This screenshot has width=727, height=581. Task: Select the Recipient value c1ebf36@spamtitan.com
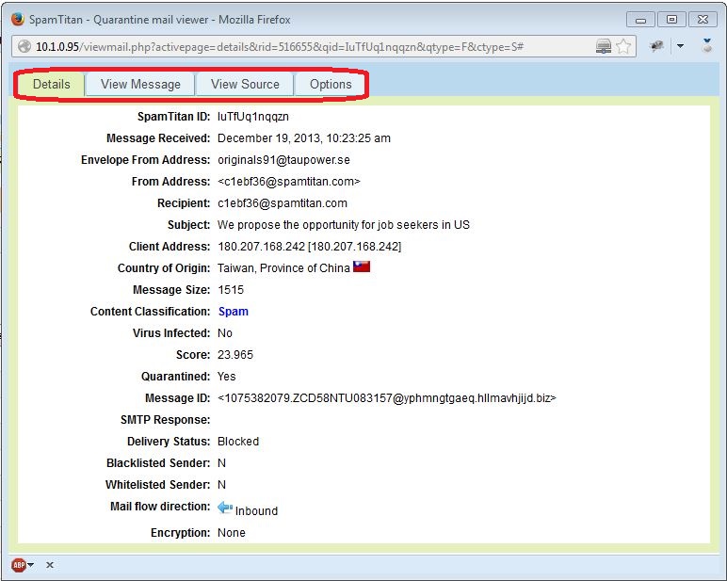[283, 203]
